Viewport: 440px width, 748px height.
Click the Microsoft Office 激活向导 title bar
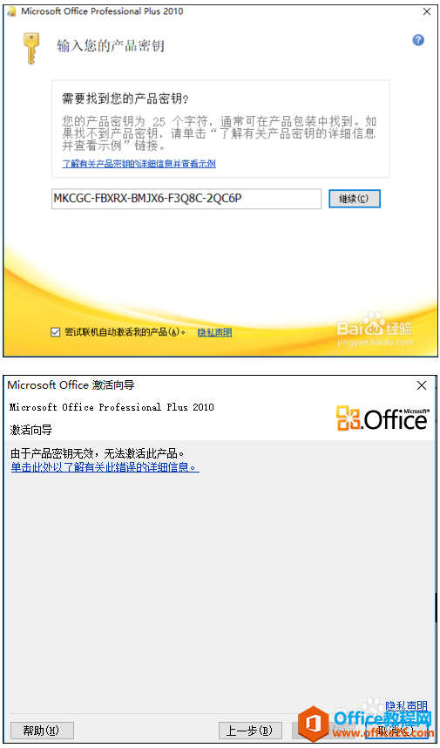[x=208, y=385]
